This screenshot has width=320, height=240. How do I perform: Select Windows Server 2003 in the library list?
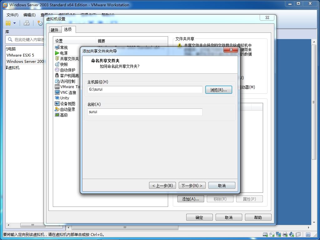(25, 62)
